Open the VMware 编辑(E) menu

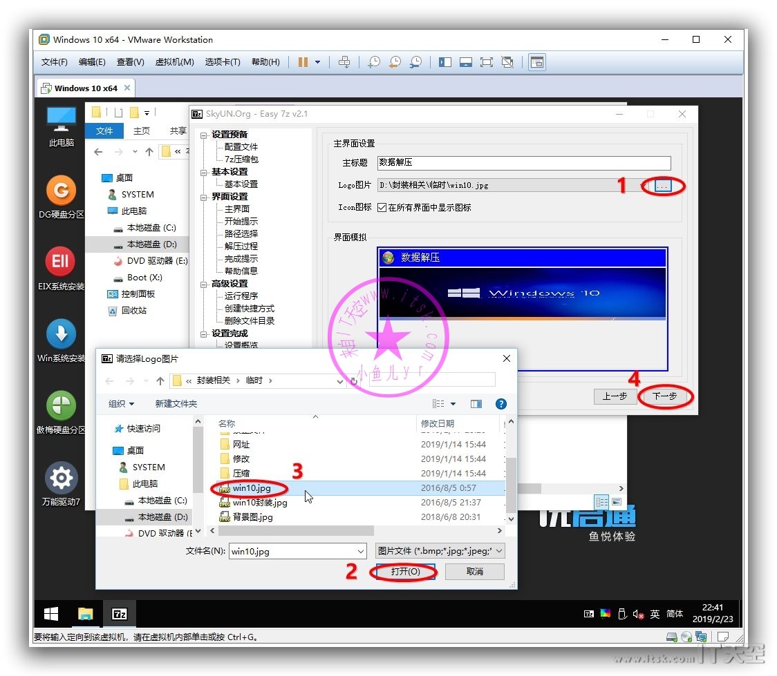click(92, 62)
